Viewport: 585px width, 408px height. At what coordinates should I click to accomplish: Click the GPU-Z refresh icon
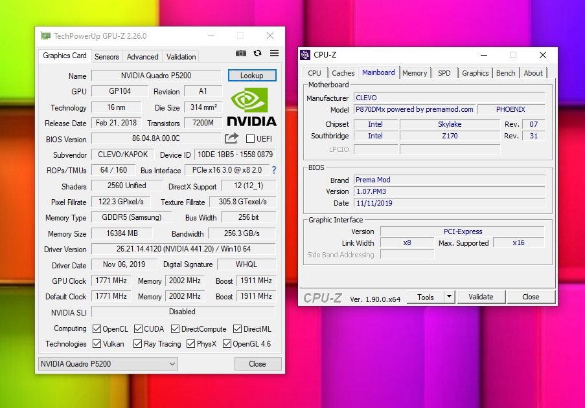tap(257, 53)
